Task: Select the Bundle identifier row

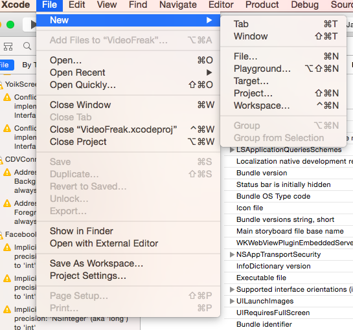Action: [x=289, y=324]
